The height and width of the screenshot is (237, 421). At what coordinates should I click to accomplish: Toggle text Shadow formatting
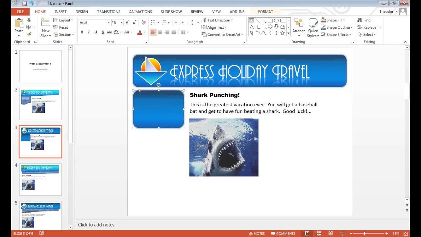103,32
